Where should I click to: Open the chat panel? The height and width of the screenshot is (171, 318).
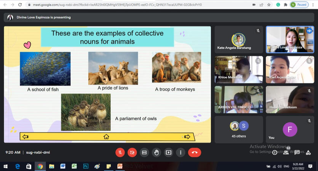(x=297, y=152)
